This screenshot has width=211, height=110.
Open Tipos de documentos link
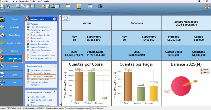[x=40, y=27]
